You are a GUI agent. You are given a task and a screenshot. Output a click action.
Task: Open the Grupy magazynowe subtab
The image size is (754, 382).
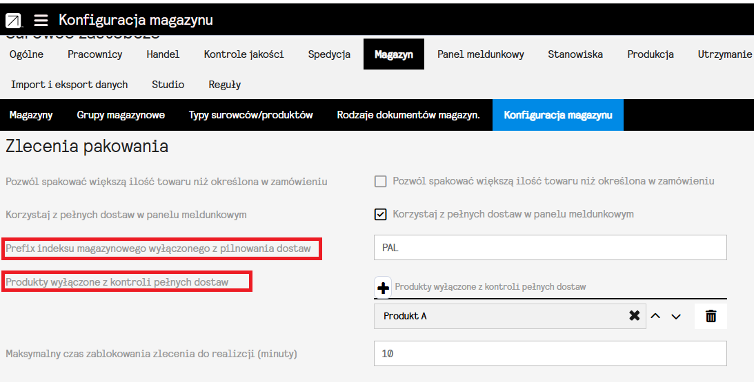click(x=121, y=115)
